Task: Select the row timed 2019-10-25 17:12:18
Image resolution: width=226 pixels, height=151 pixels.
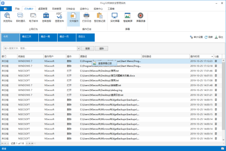Action: click(111, 66)
